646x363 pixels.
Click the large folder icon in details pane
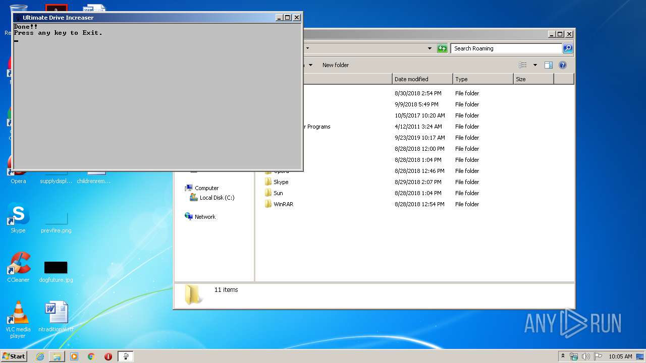tap(193, 294)
